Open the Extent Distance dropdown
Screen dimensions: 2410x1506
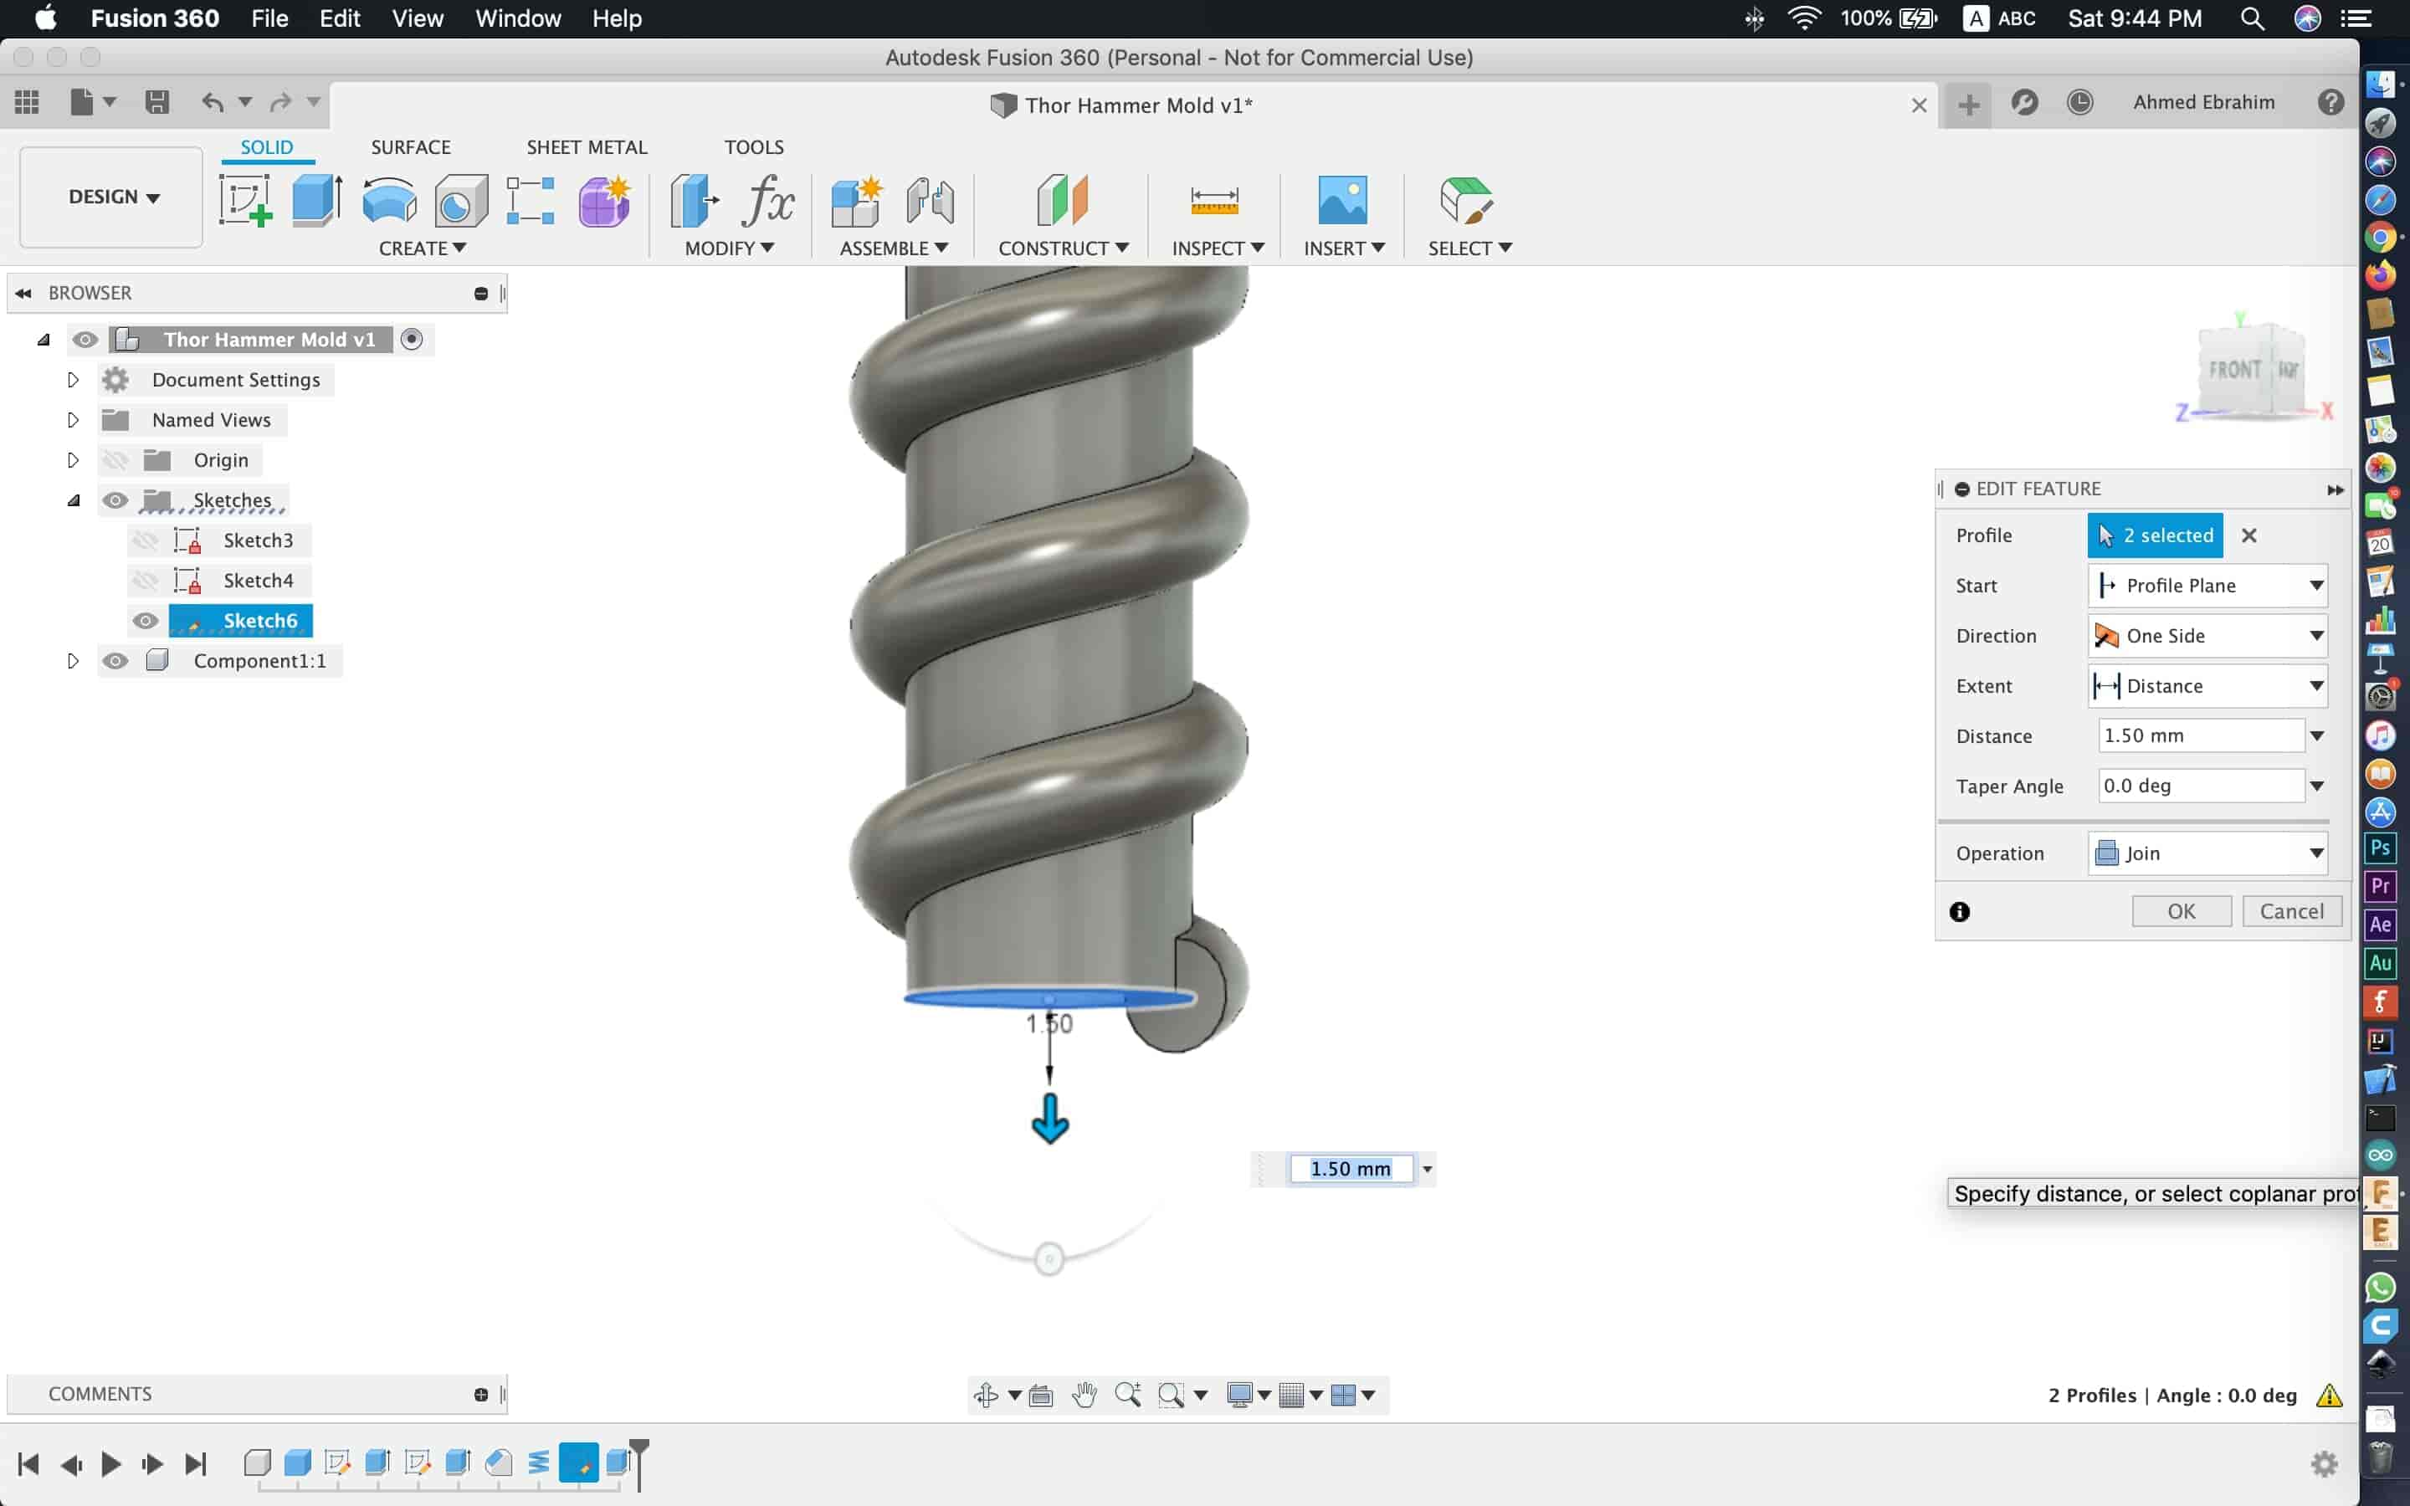(x=2207, y=686)
